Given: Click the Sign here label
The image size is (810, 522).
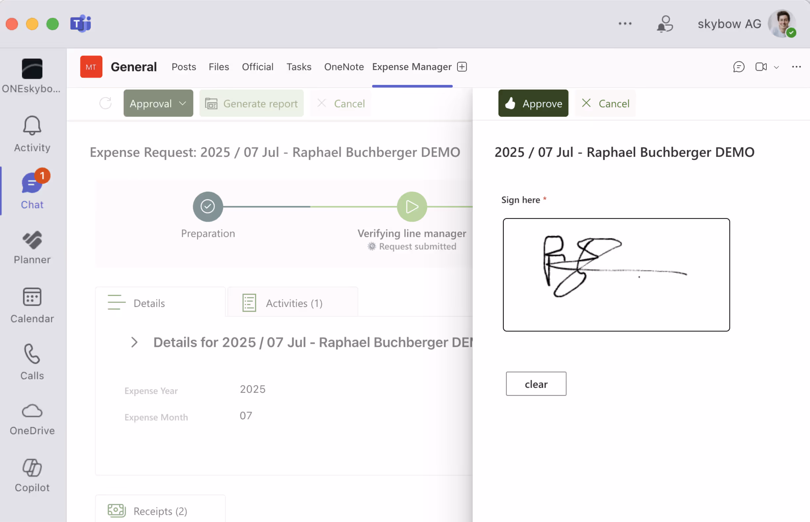Looking at the screenshot, I should point(520,200).
